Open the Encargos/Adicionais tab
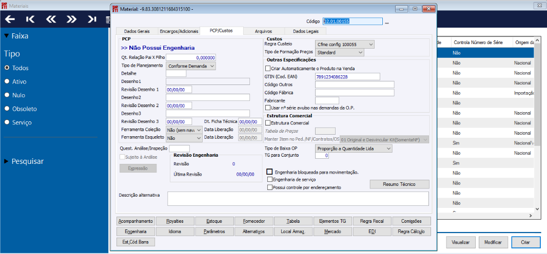This screenshot has width=547, height=254. coord(178,31)
